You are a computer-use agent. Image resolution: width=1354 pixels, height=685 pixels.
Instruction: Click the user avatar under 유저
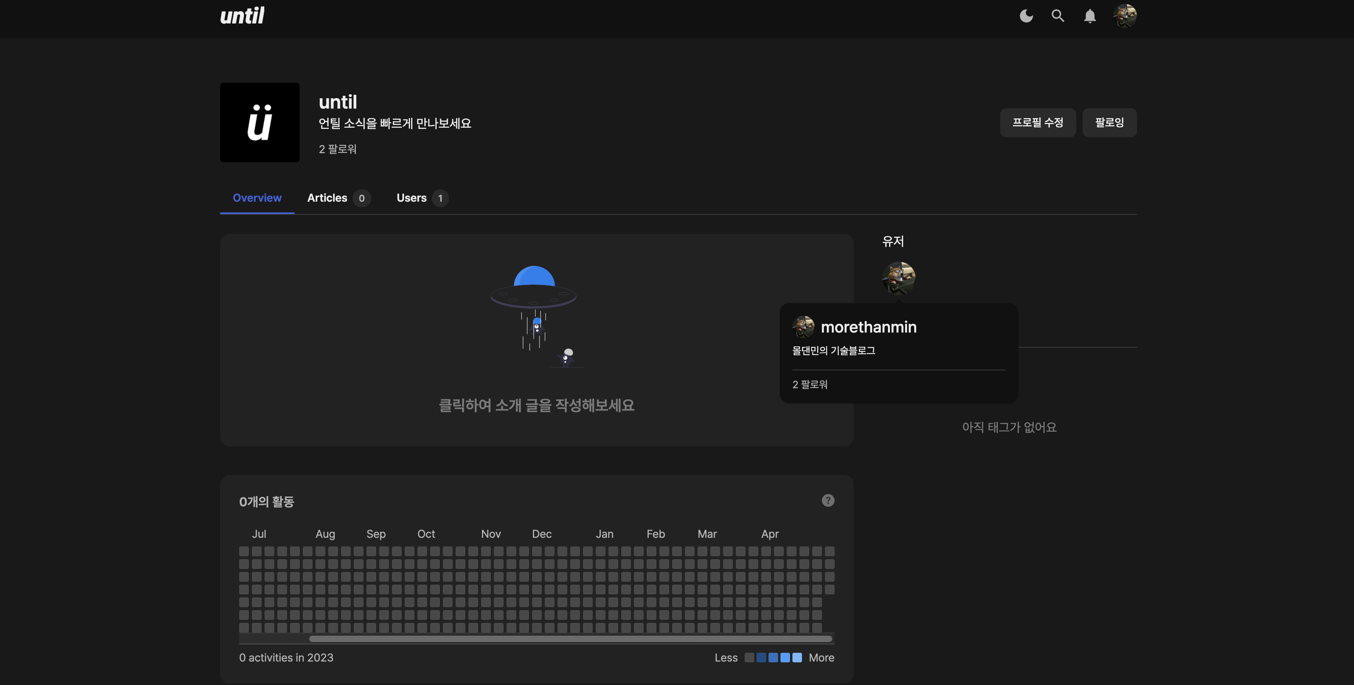(898, 278)
